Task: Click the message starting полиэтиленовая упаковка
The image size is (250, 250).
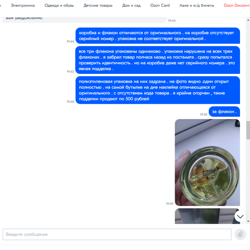Action: pyautogui.click(x=157, y=90)
